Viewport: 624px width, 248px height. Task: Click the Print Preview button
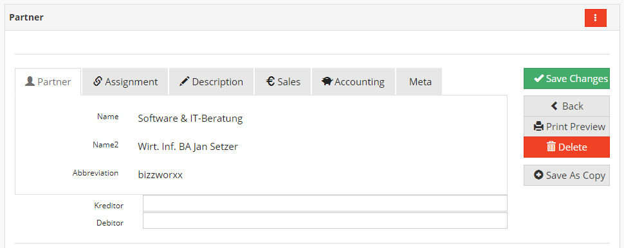click(x=567, y=127)
